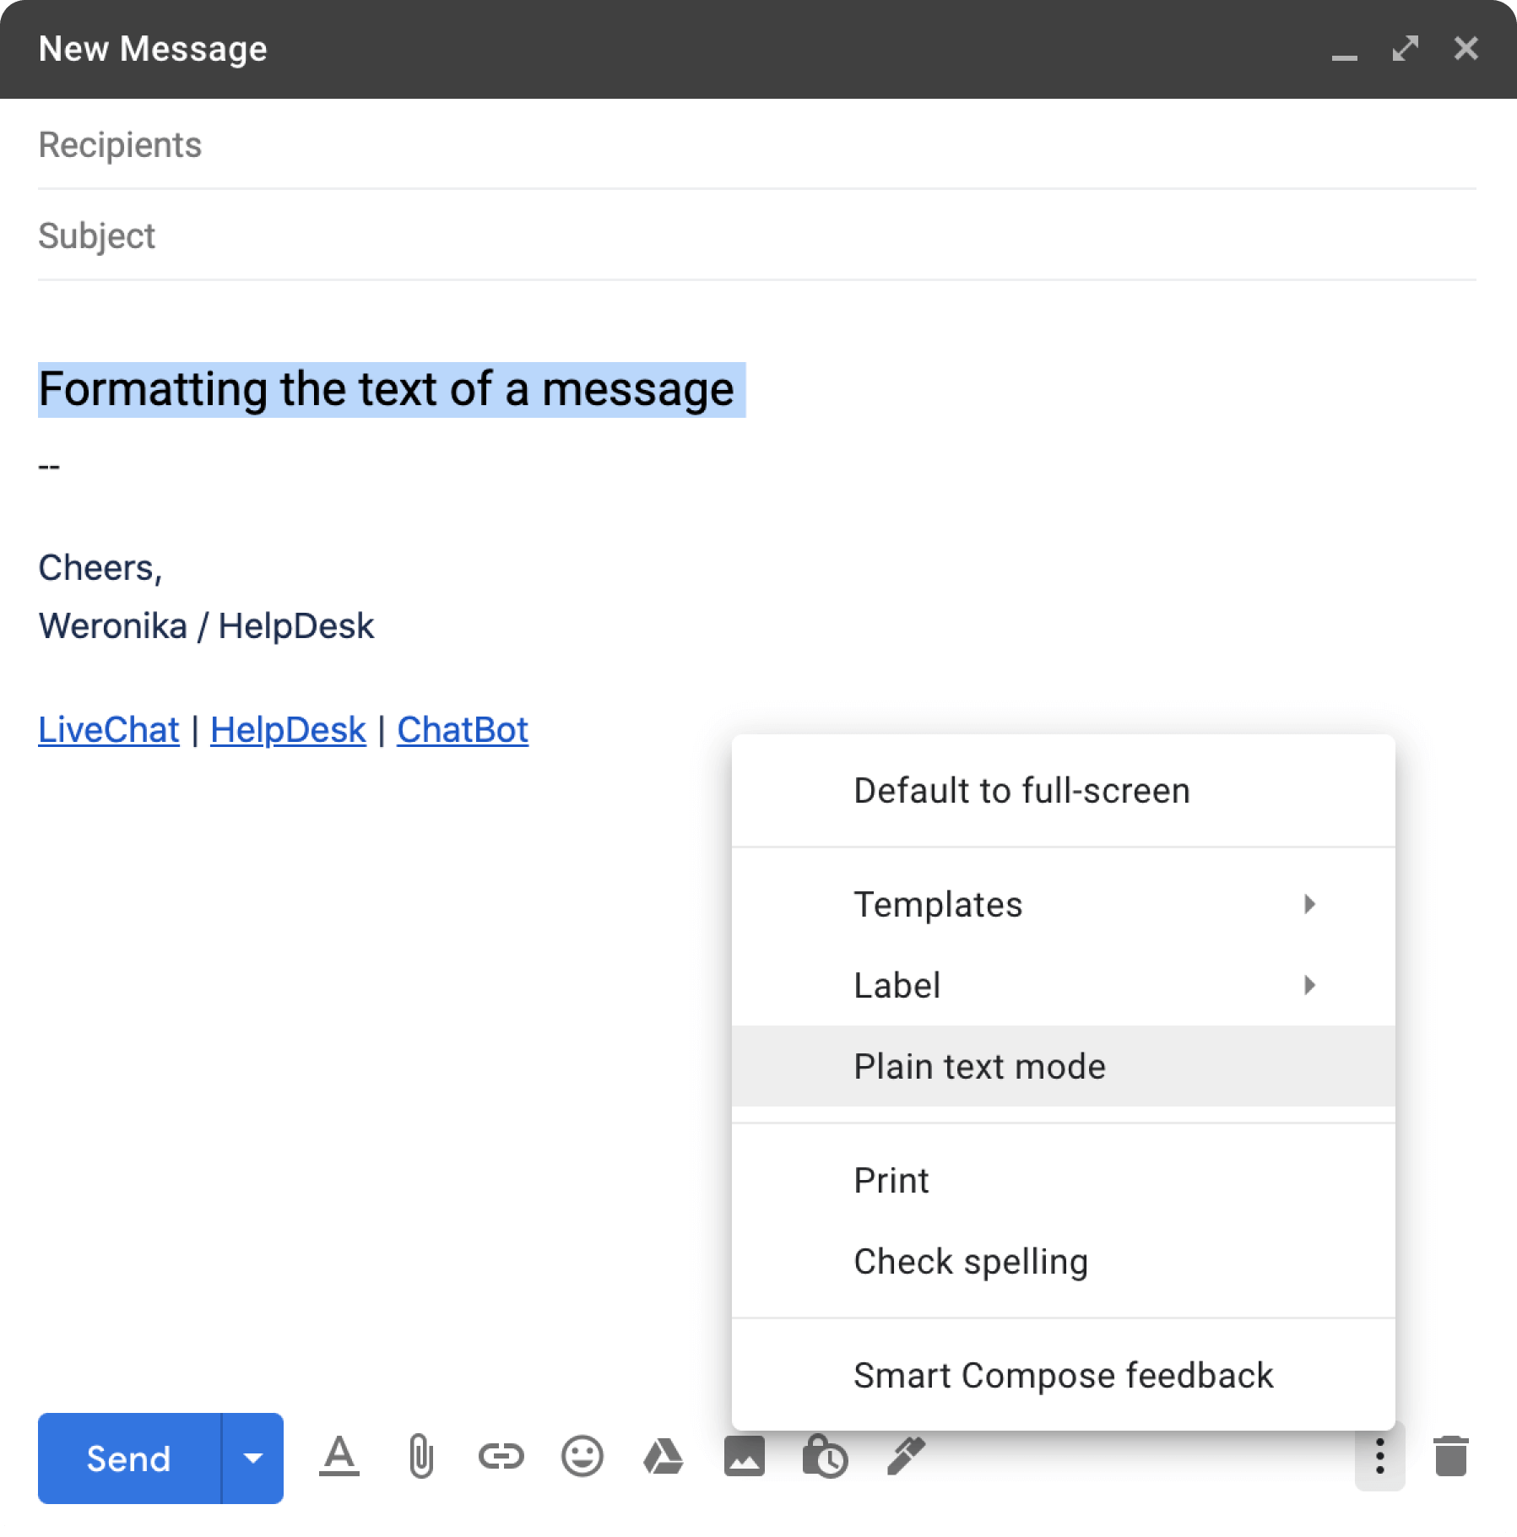Viewport: 1517px width, 1537px height.
Task: Expand the Templates submenu
Action: tap(939, 904)
